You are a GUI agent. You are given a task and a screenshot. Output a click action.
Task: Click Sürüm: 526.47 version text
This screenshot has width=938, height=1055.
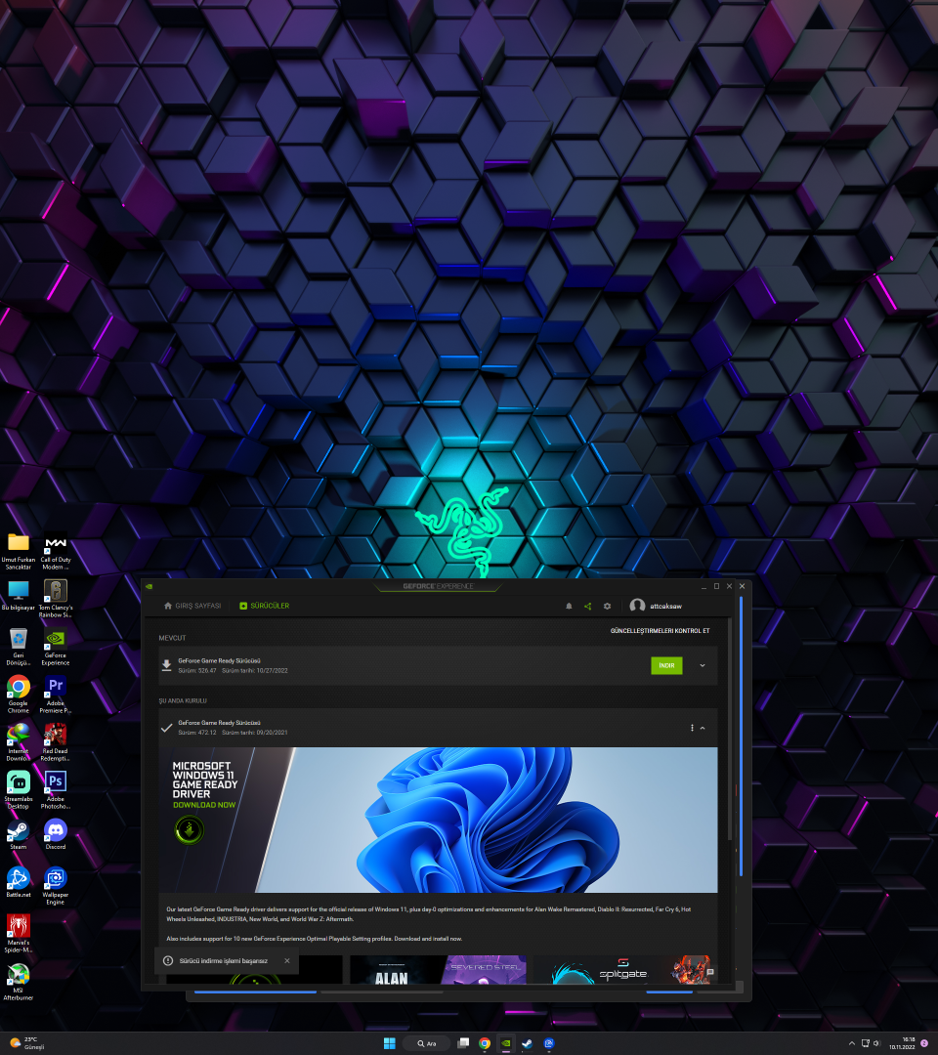pyautogui.click(x=197, y=671)
